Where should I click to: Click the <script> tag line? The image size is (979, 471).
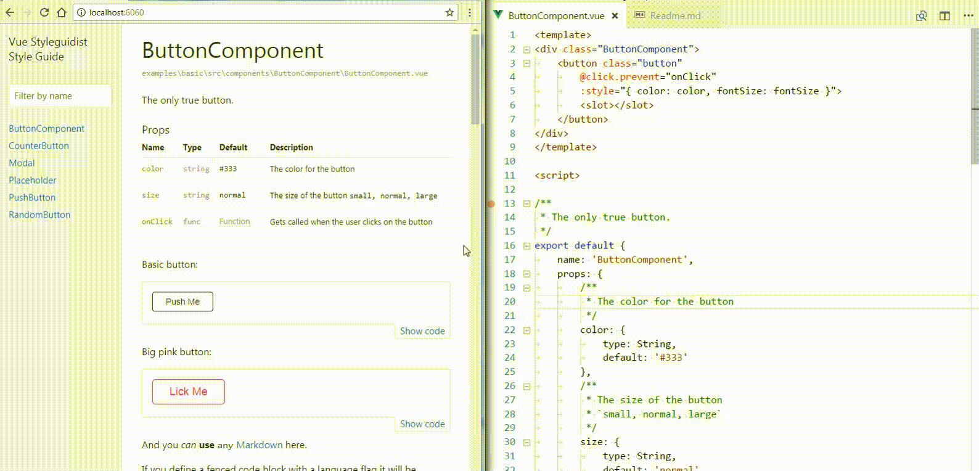pyautogui.click(x=557, y=176)
